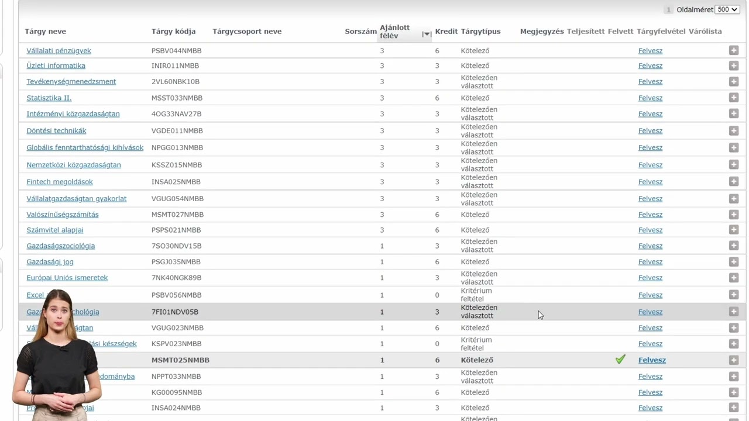
Task: Open plus menu for Gazdaságszociológia
Action: tap(734, 246)
